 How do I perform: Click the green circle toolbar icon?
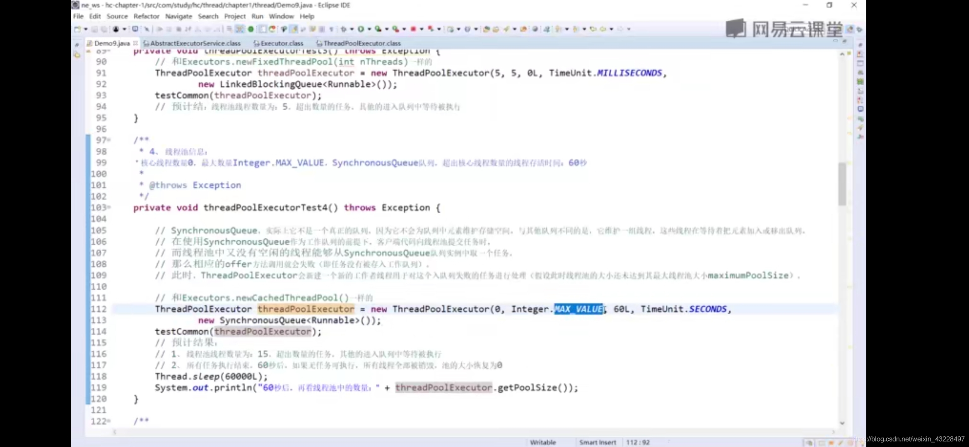pos(251,29)
